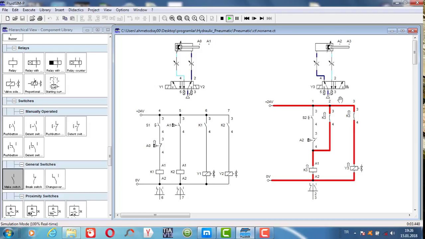
Task: Click the Print toolbar icon
Action: [40, 19]
